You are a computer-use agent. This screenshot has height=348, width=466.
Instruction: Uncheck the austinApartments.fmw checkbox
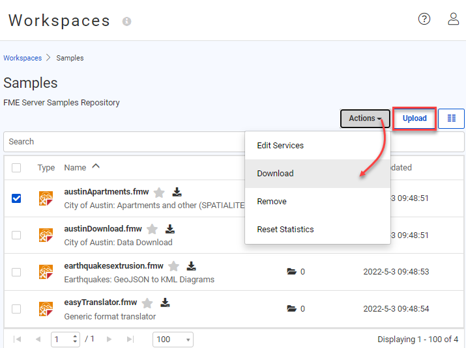(16, 198)
